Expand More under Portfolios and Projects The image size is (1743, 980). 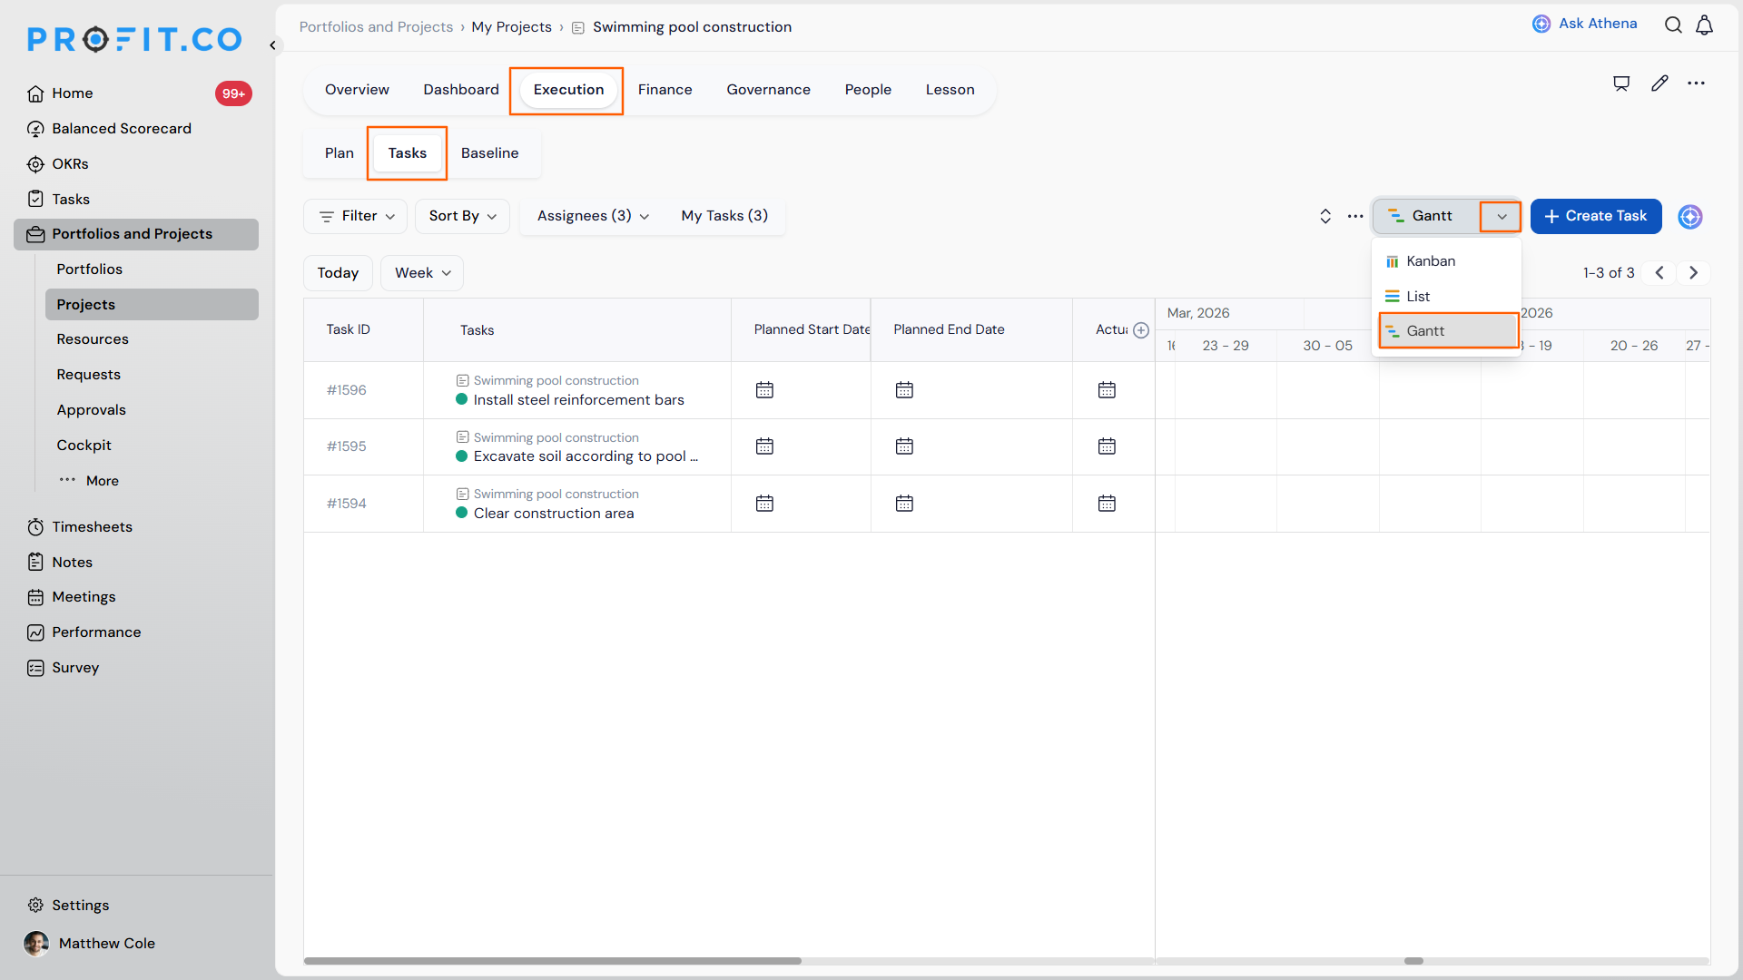coord(89,481)
